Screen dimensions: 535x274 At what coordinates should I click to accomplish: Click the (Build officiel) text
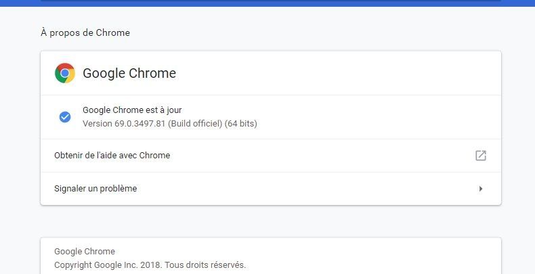coord(195,123)
